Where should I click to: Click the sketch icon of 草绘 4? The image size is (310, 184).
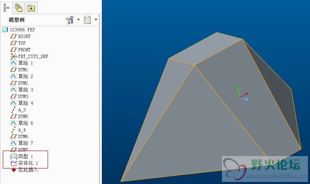13,103
